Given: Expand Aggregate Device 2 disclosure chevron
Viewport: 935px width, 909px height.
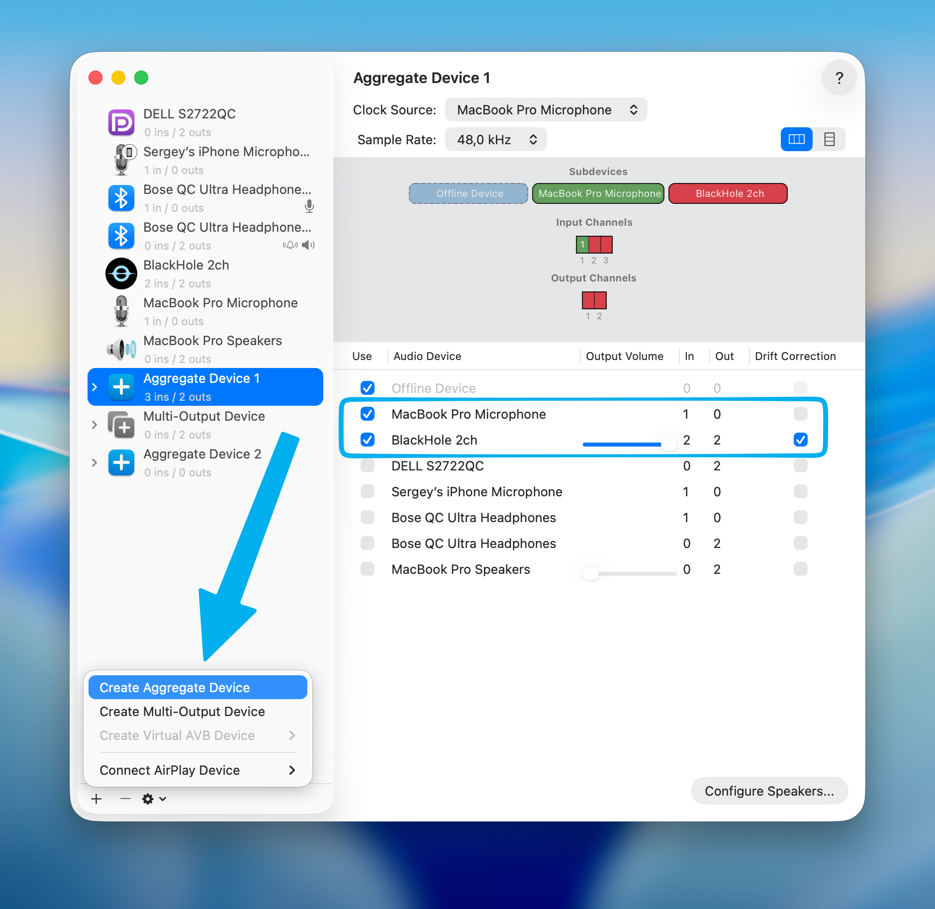Looking at the screenshot, I should 94,462.
